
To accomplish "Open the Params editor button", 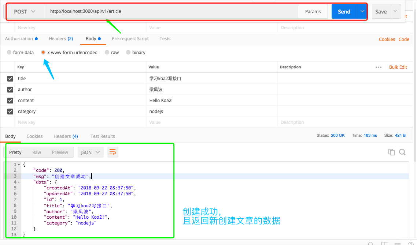I will (313, 11).
